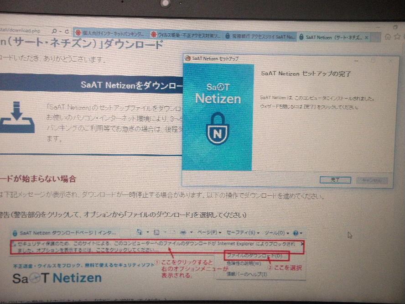This screenshot has width=405, height=304.
Task: Click the SaAT Netizen setup dialog title bar icon
Action: (188, 58)
